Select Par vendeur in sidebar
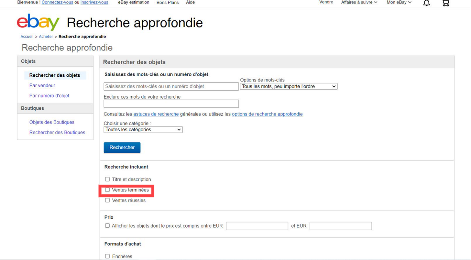Screen dimensions: 471x260 click(x=42, y=85)
